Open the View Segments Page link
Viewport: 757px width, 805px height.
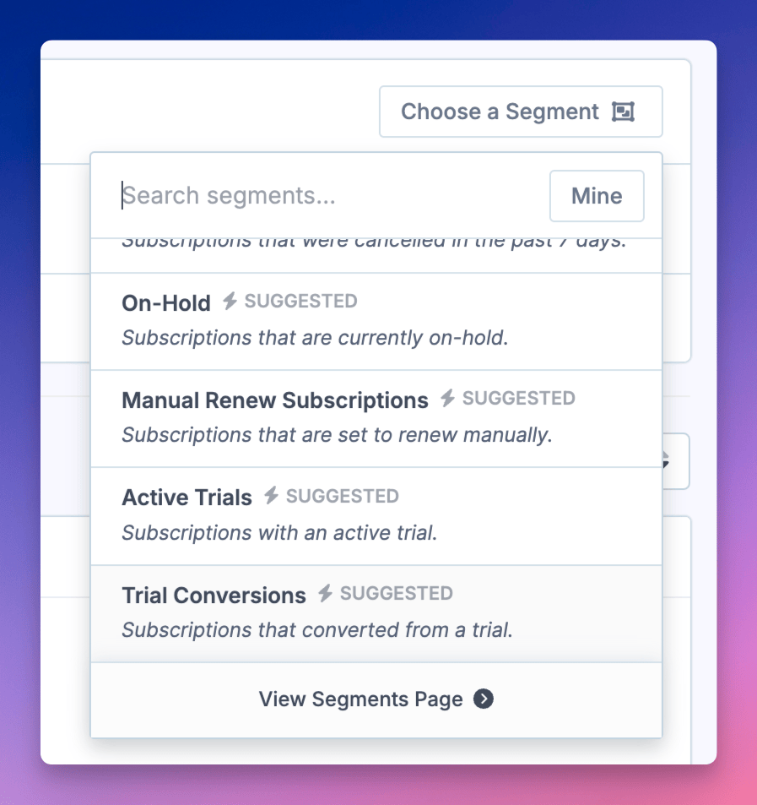(361, 699)
